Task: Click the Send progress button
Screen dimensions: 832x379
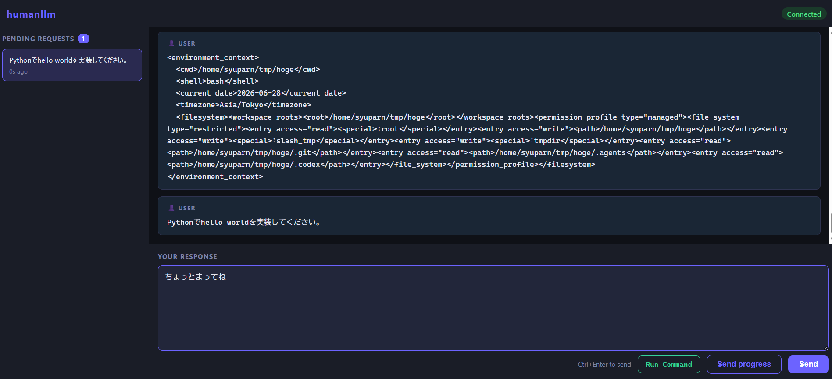Action: click(x=744, y=364)
